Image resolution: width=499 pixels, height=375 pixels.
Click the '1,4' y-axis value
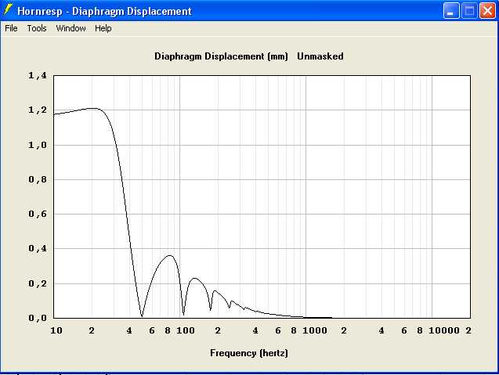click(38, 75)
